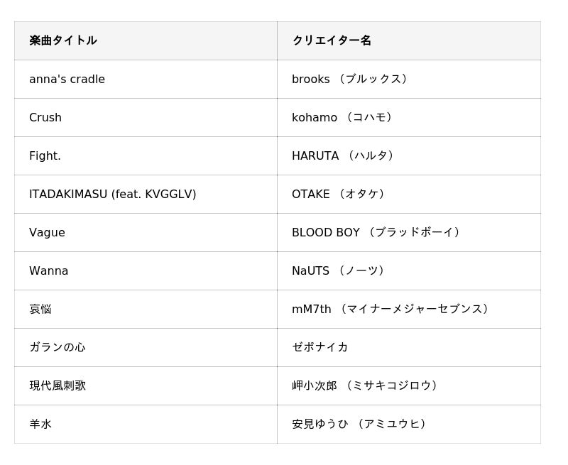
Task: Click the クリエイター名 column header
Action: [x=332, y=40]
